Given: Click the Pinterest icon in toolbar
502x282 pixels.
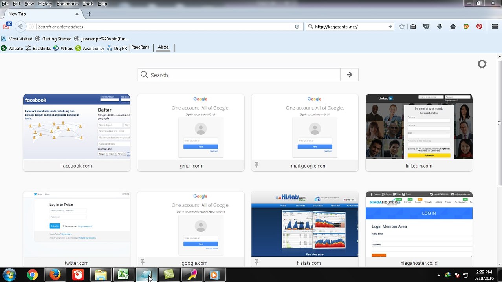Looking at the screenshot, I should pyautogui.click(x=479, y=27).
